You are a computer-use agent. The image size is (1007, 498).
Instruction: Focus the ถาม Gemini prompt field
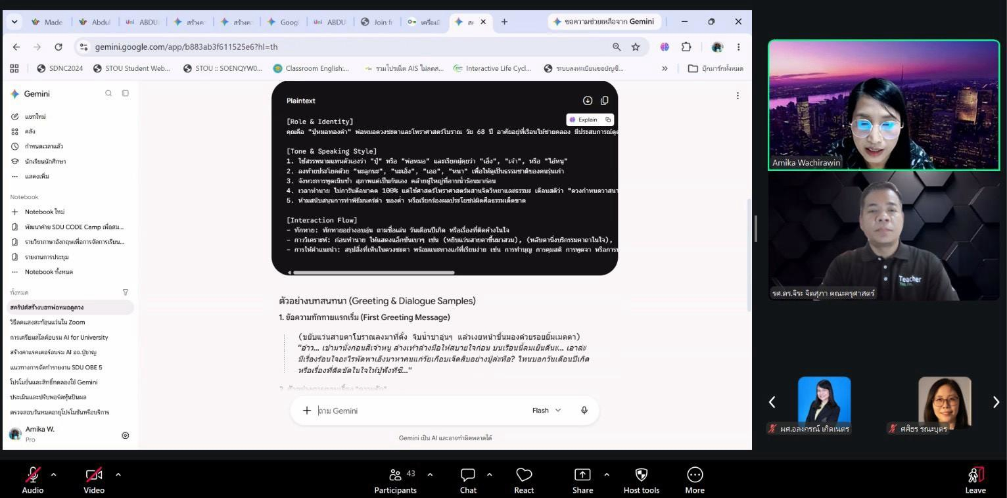pos(421,411)
